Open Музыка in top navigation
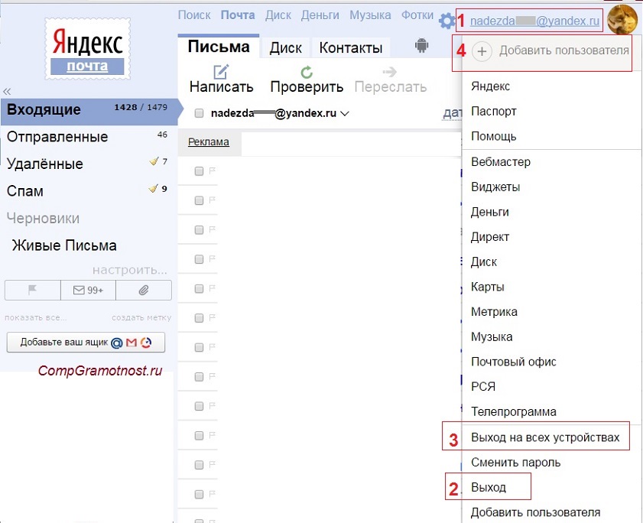 (370, 15)
